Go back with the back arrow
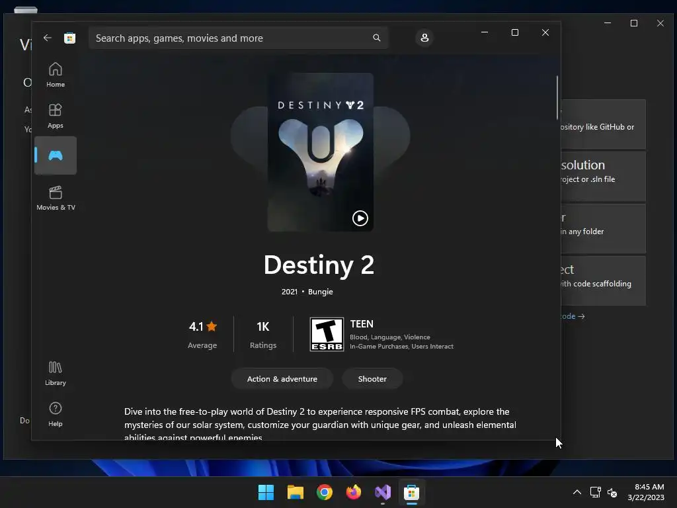This screenshot has width=677, height=508. [48, 38]
